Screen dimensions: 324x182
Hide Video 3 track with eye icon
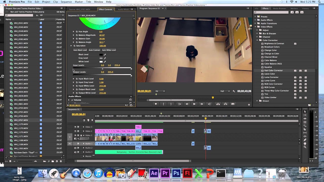tap(75, 127)
